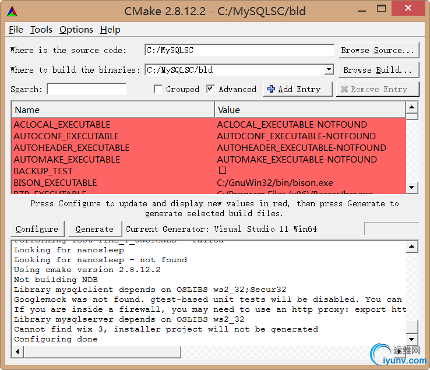Click the plus icon on Add Entry
The width and height of the screenshot is (430, 370).
[271, 89]
